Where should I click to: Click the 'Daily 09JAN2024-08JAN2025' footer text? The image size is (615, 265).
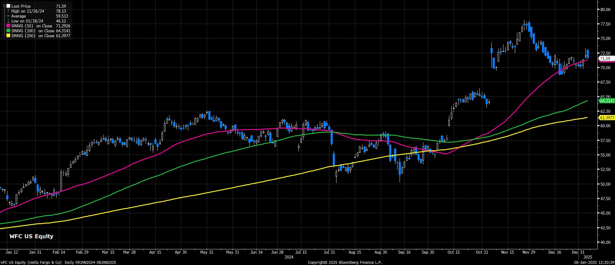[91, 262]
